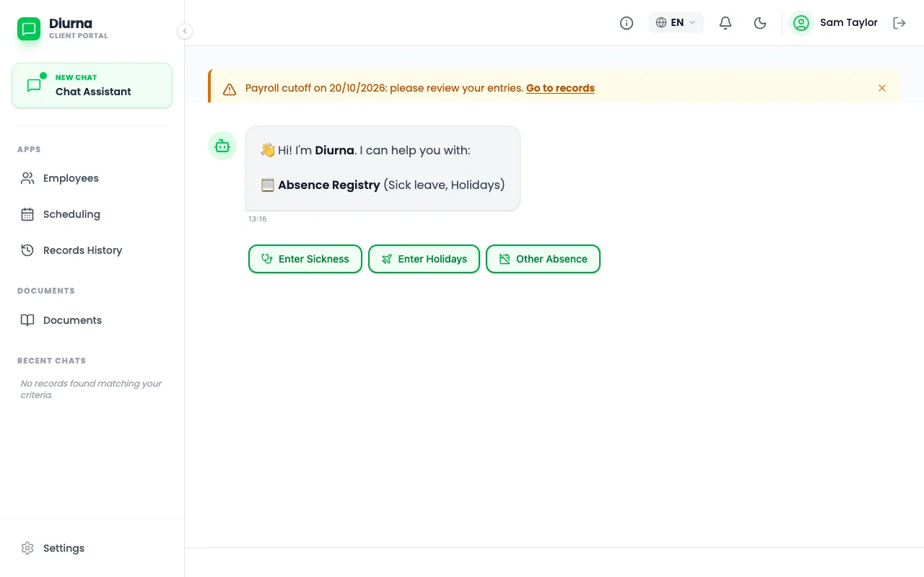Click the Diurna bot avatar
This screenshot has height=577, width=924.
pos(222,146)
